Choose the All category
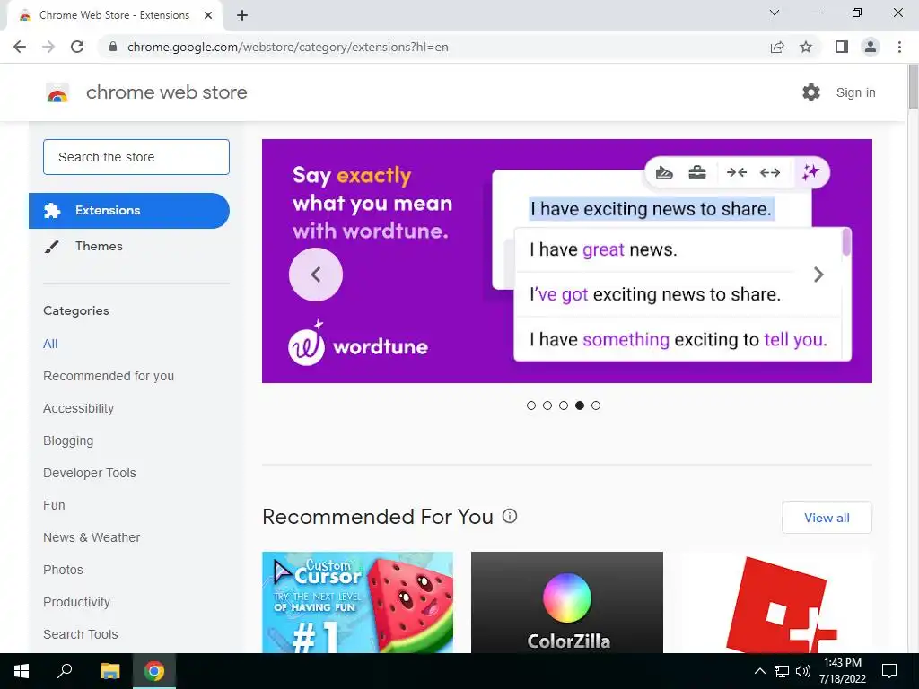 [50, 344]
